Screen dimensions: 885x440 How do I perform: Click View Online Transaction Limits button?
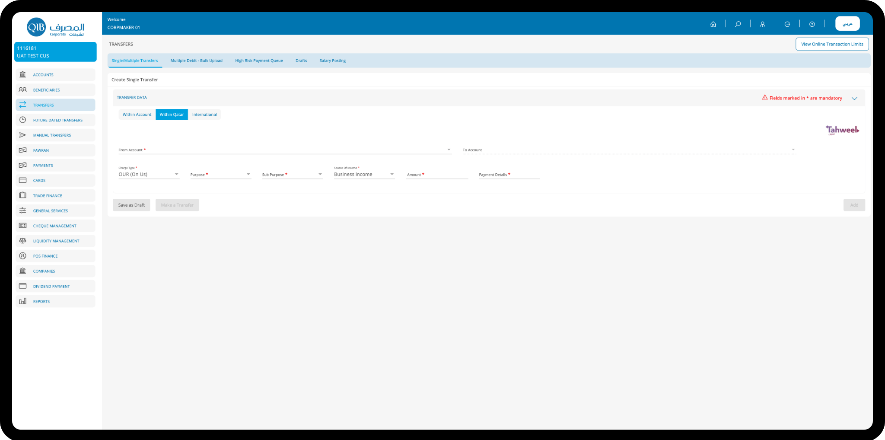pyautogui.click(x=832, y=44)
